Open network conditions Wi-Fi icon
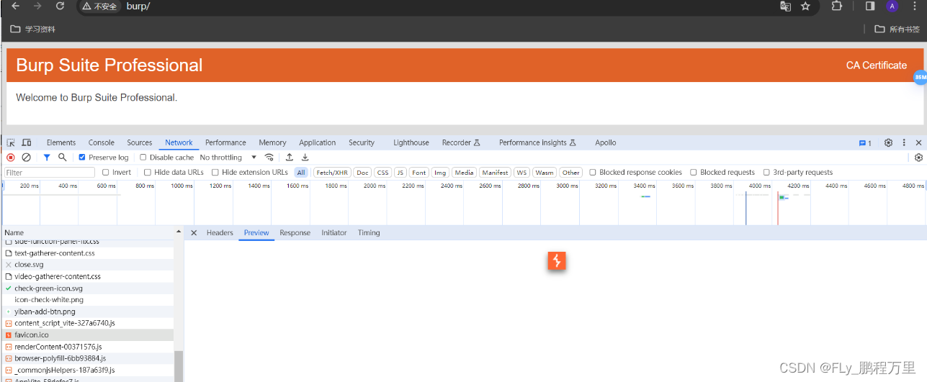The height and width of the screenshot is (382, 927). (269, 158)
